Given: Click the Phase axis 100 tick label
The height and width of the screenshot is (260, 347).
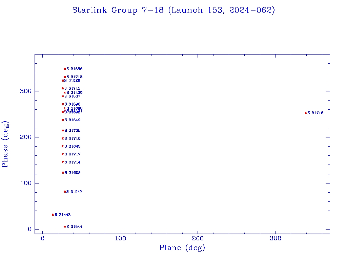Looking at the screenshot, I should point(26,183).
